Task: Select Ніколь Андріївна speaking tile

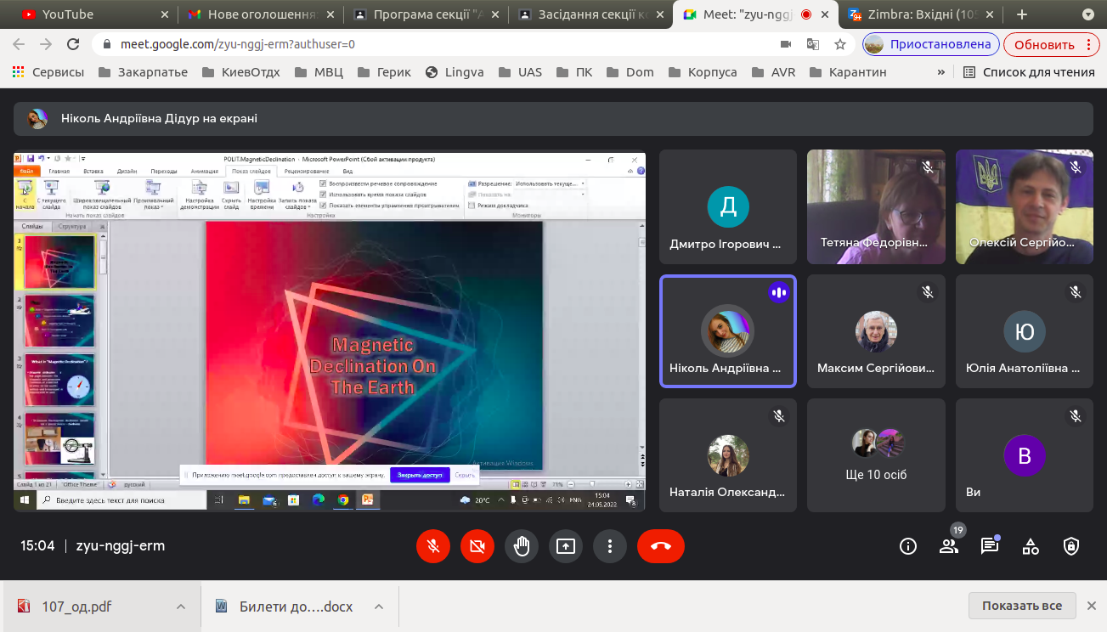Action: point(728,331)
